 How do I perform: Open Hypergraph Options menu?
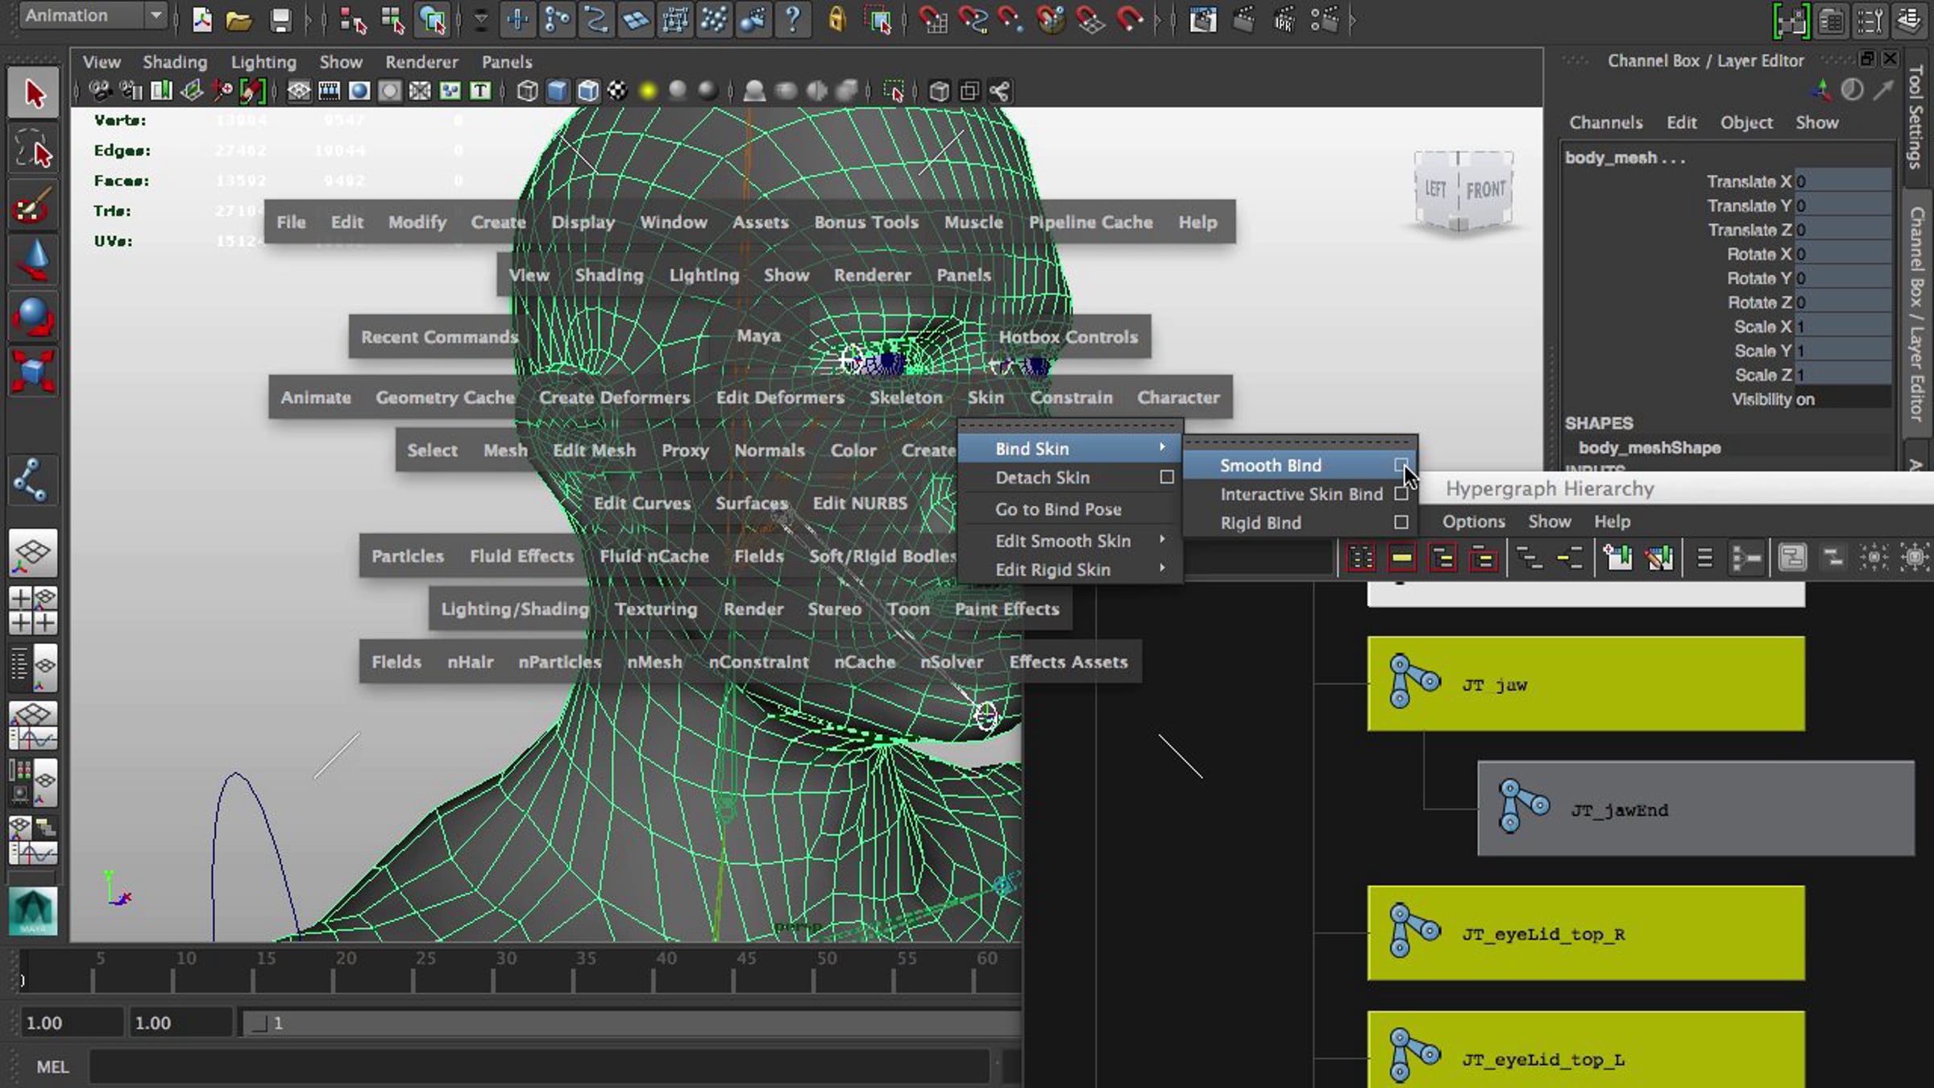pyautogui.click(x=1473, y=521)
